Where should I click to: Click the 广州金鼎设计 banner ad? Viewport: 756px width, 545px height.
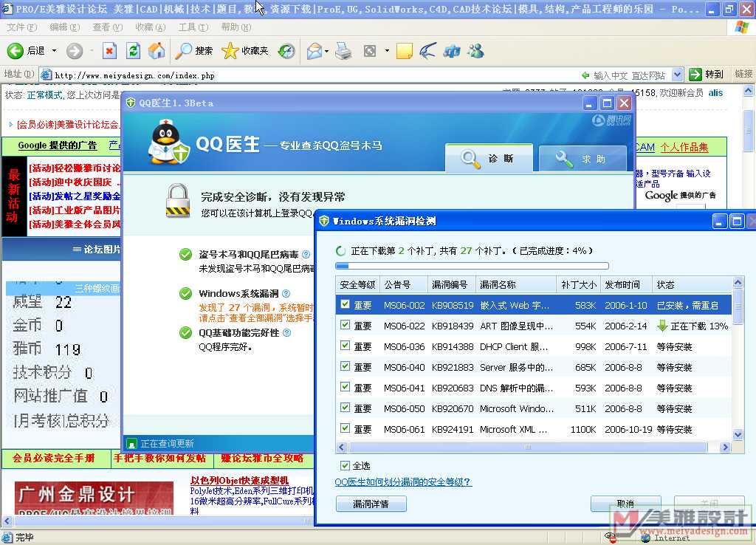(94, 498)
